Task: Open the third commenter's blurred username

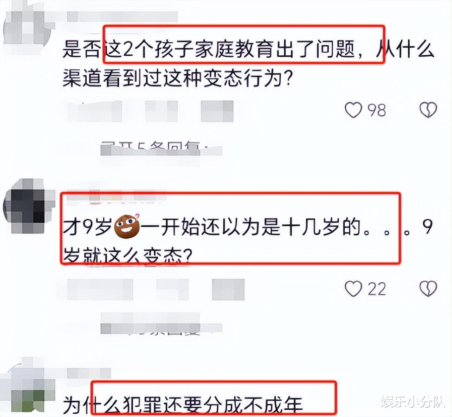Action: point(89,373)
